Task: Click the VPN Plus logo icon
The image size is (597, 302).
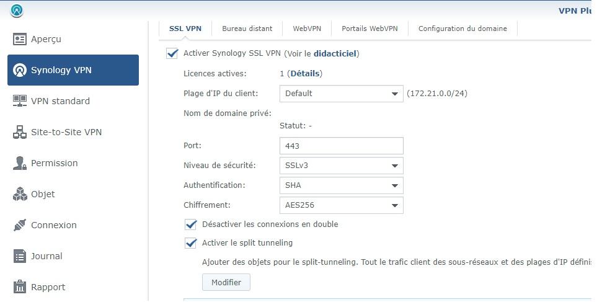Action: coord(16,11)
